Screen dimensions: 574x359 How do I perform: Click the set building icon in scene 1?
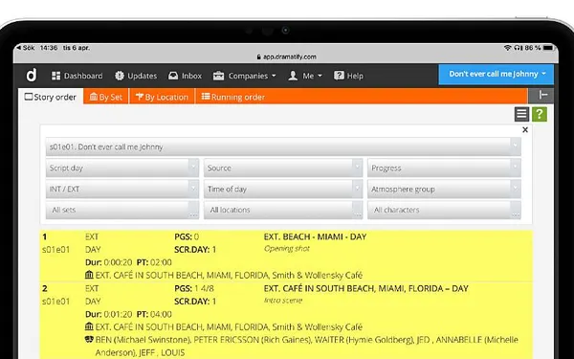[x=89, y=275]
